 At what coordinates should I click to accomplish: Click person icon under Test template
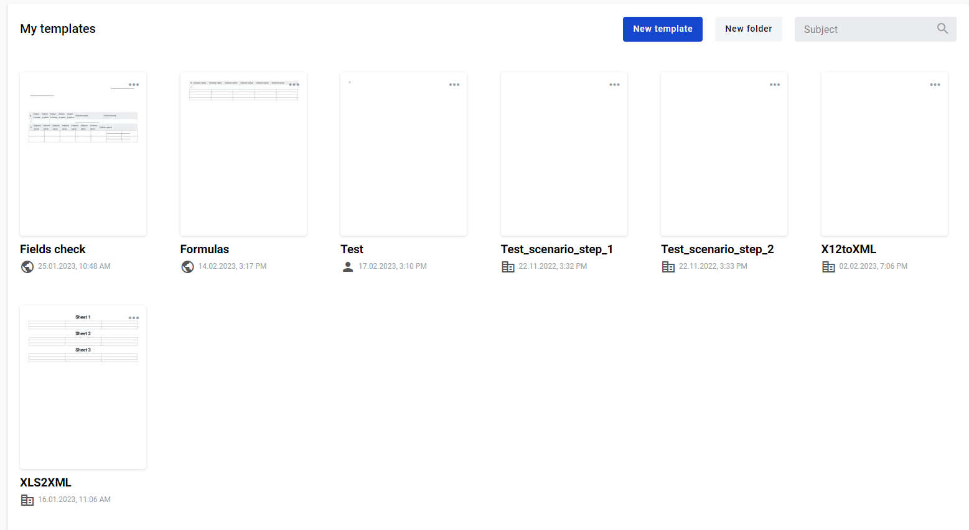[x=348, y=267]
